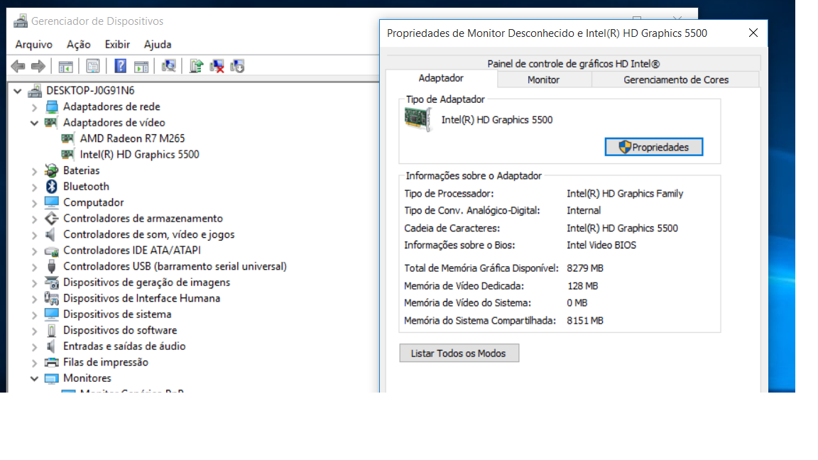Select the AMD Radeon R7 M265 adapter
Screen dimensions: 818x460
pos(132,138)
